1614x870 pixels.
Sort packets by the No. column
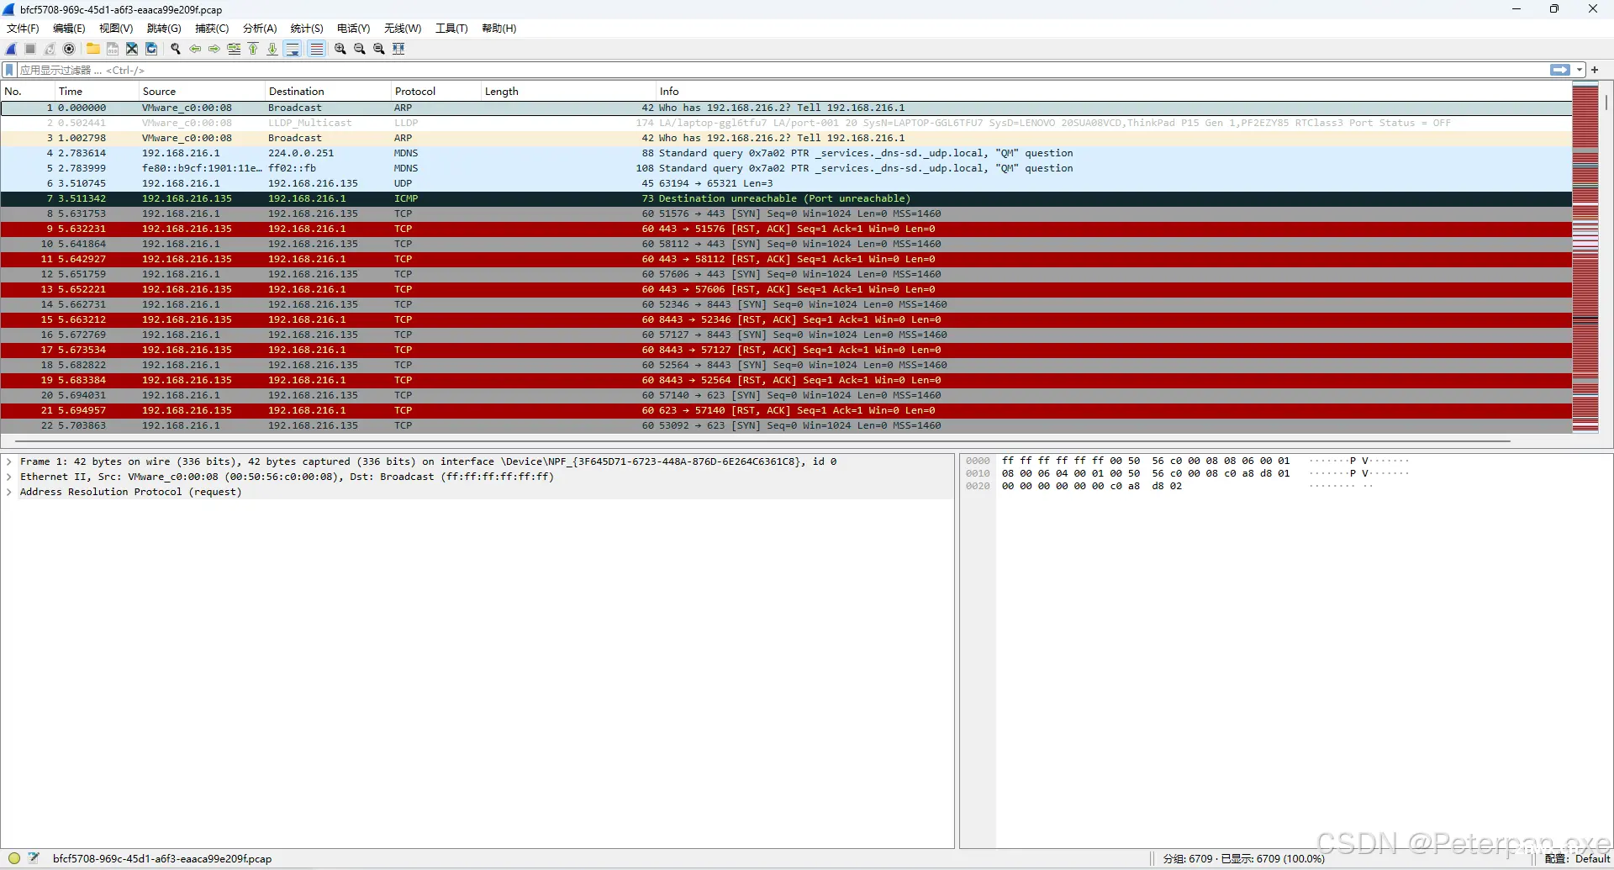click(27, 91)
